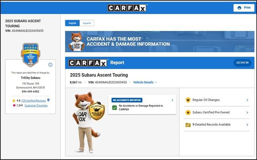Viewport: 257px width, 160px height.
Task: Click the gold star rating icon
Action: coord(14,101)
